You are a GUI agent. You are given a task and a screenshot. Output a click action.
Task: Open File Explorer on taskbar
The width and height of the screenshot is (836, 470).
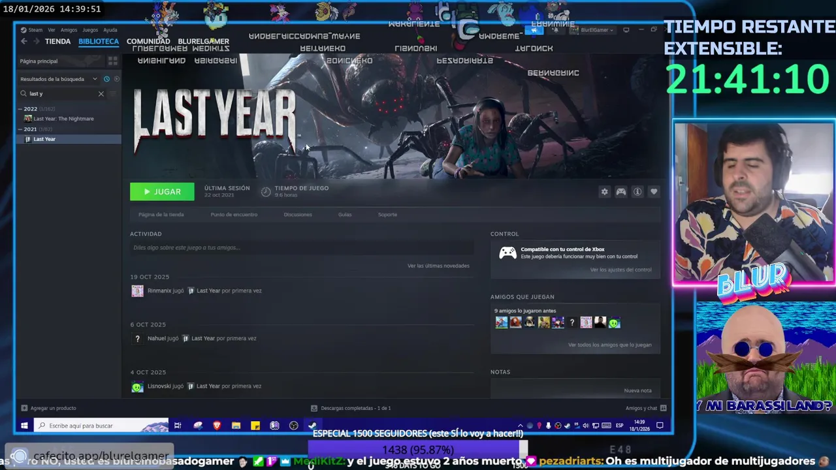pos(236,426)
